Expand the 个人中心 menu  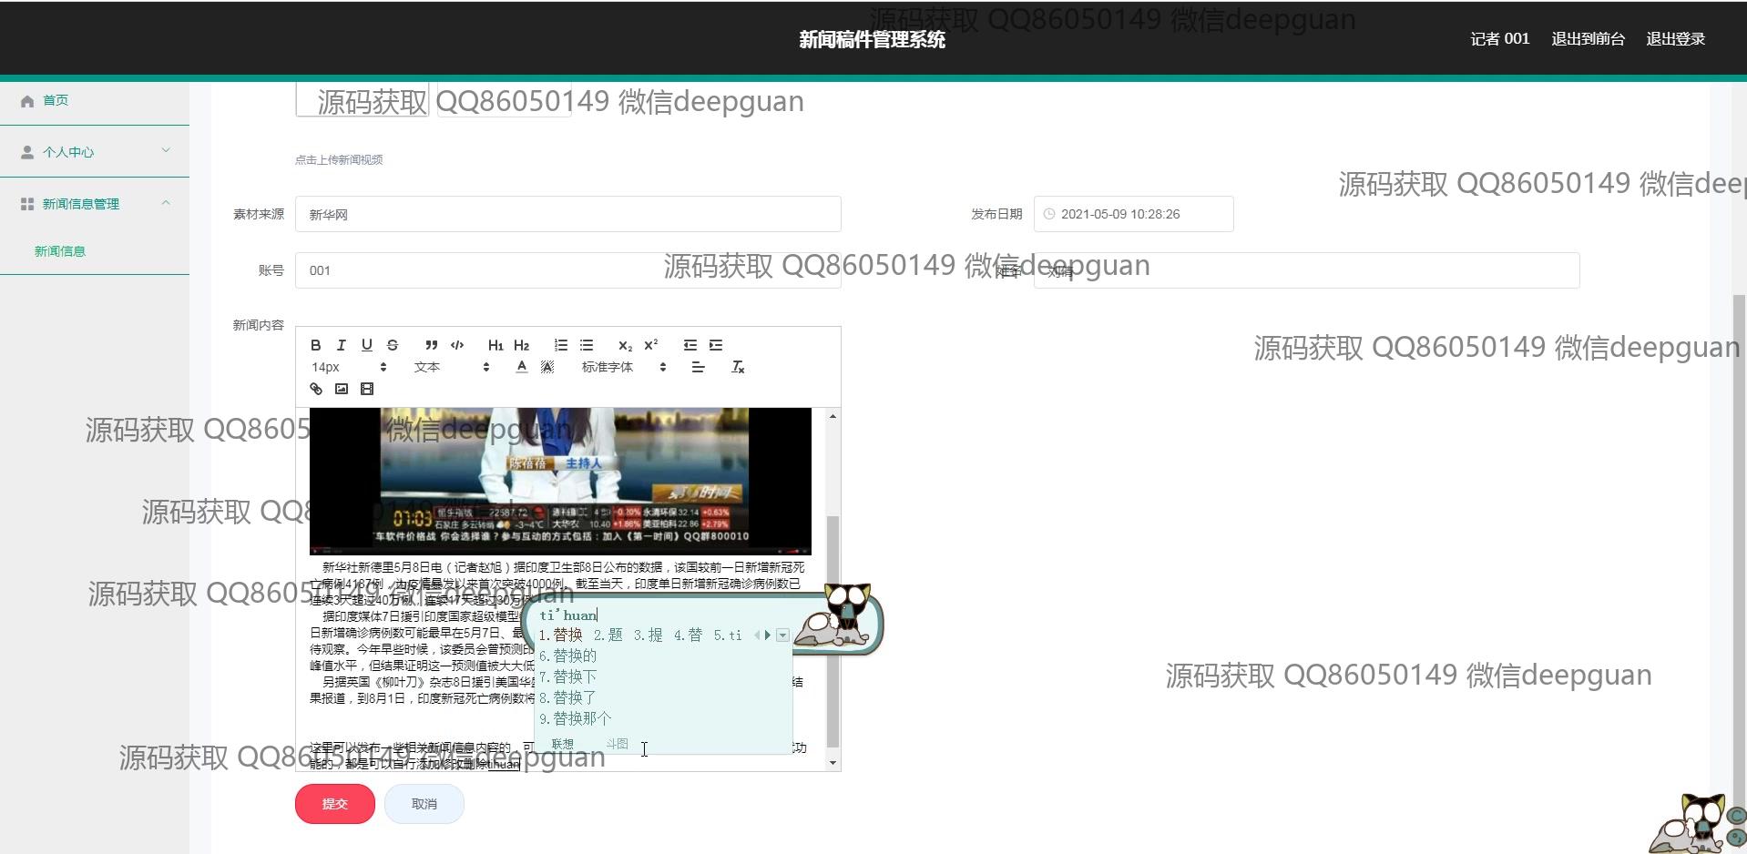95,152
